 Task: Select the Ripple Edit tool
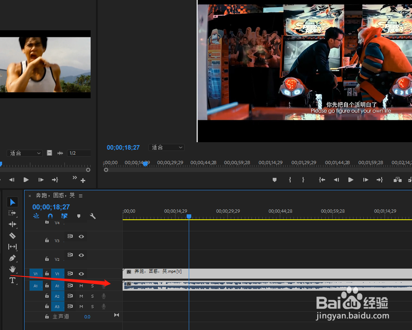point(12,224)
